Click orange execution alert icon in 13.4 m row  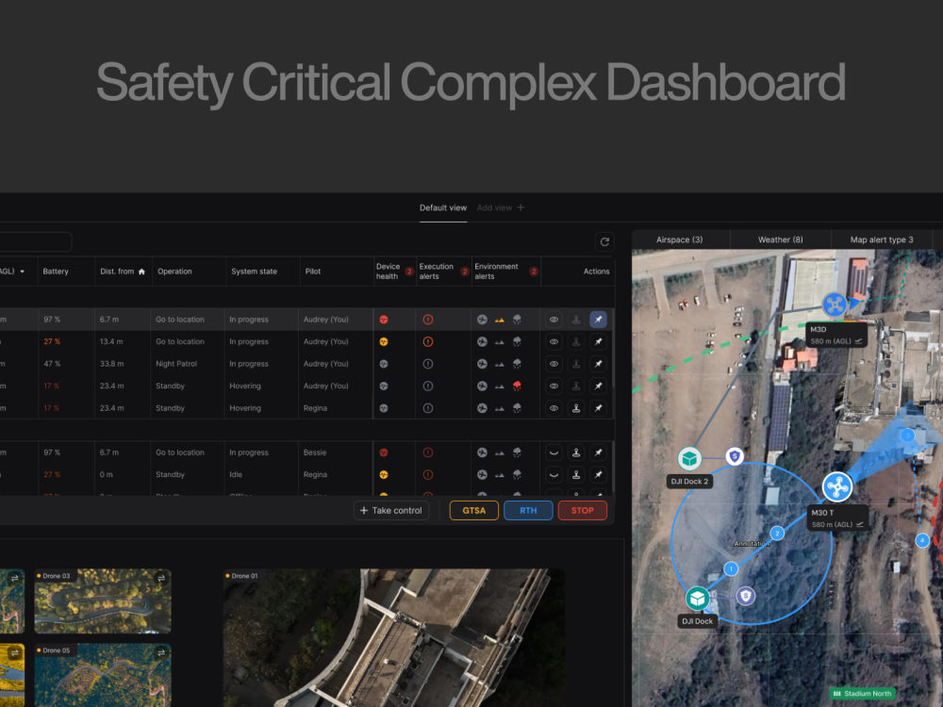[x=428, y=342]
